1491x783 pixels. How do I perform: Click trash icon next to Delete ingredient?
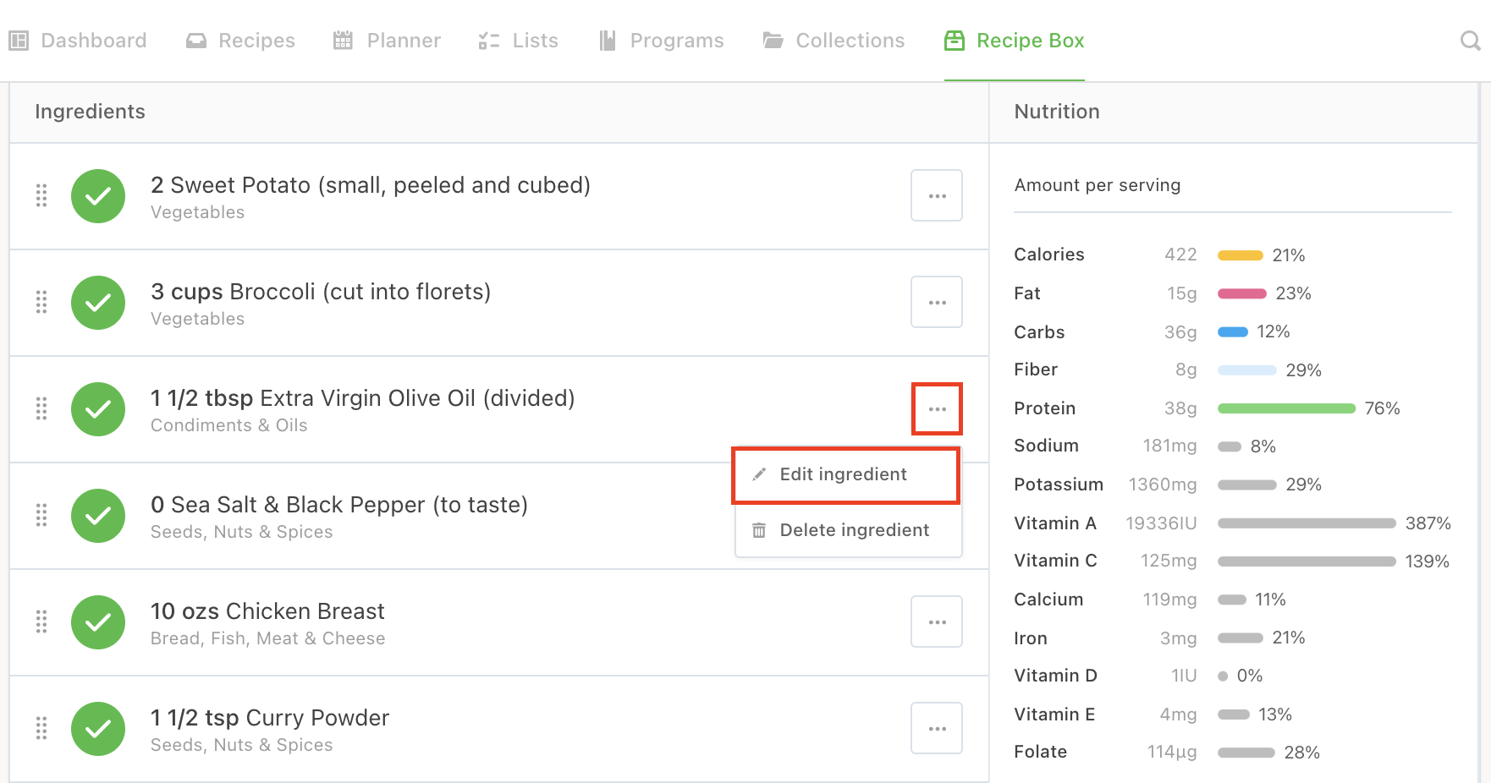[759, 530]
